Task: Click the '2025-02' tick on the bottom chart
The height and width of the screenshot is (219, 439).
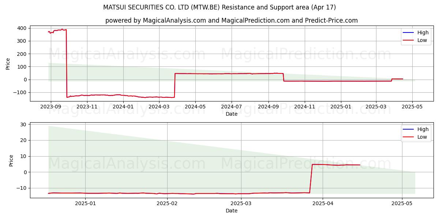Action: [167, 203]
